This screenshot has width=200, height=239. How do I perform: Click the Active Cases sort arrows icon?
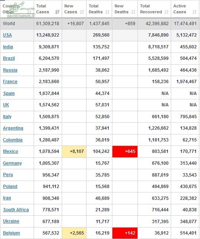coord(194,12)
